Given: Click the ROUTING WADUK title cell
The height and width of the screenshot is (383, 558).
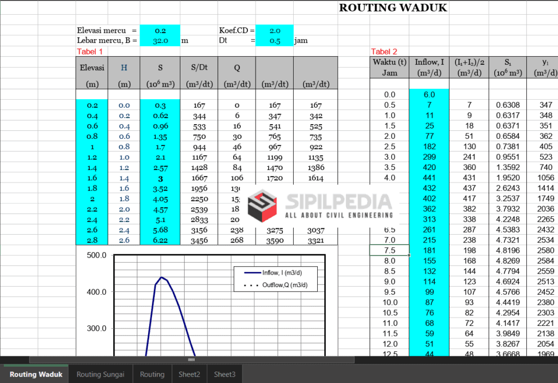Looking at the screenshot, I should pyautogui.click(x=393, y=8).
